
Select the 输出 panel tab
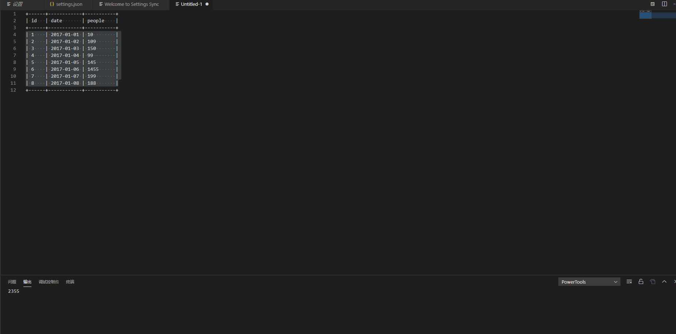pos(27,282)
